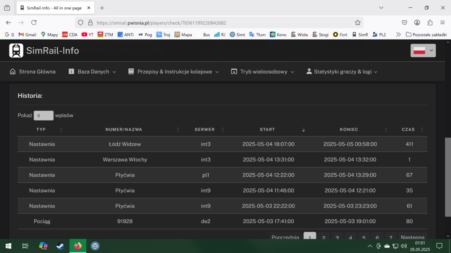The image size is (451, 253).
Task: Open the Strona Główna menu item
Action: 32,72
